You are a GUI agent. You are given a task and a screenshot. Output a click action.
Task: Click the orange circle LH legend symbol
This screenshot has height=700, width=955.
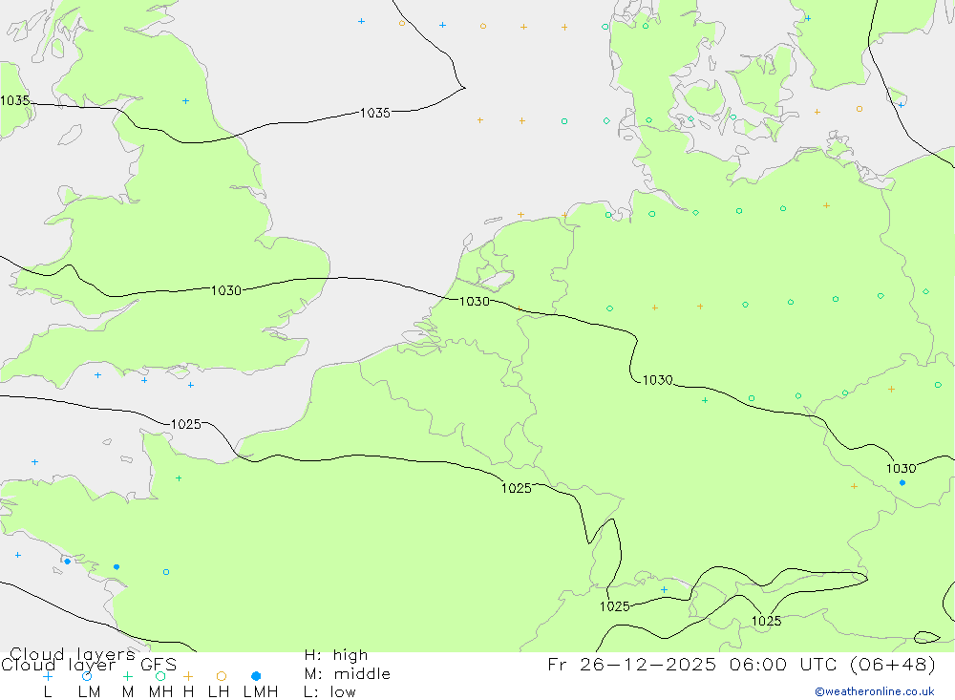pos(222,676)
